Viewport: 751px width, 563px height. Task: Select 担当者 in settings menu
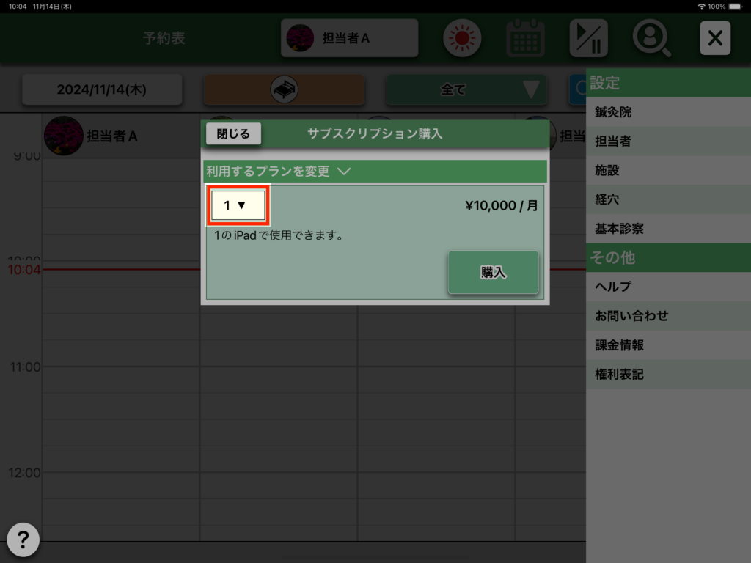pyautogui.click(x=613, y=141)
